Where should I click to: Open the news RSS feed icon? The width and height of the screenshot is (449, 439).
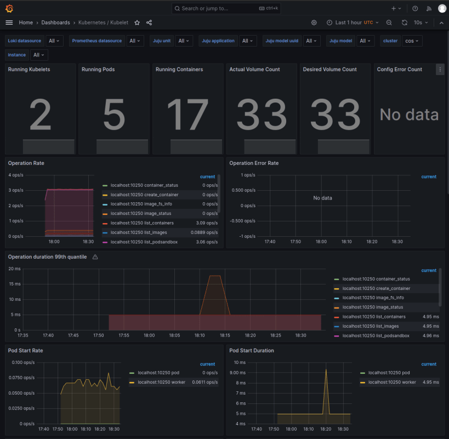coord(429,9)
